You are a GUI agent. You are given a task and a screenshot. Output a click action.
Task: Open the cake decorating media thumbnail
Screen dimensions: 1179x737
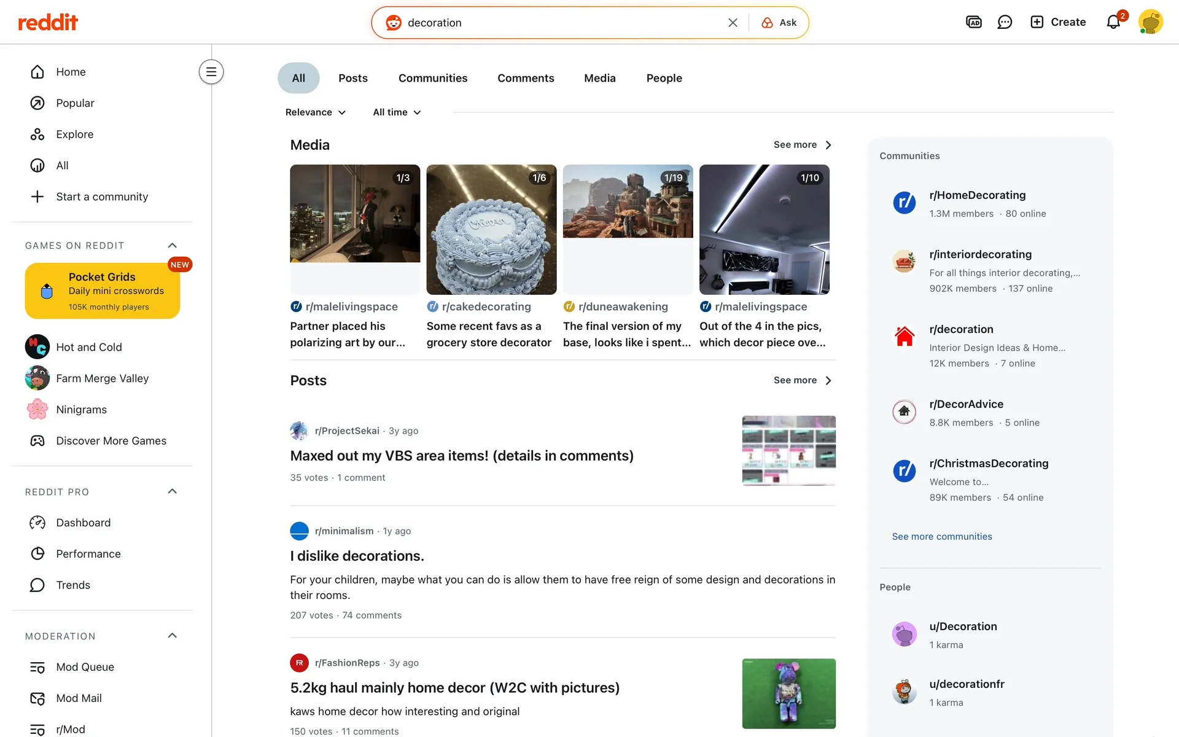[491, 230]
